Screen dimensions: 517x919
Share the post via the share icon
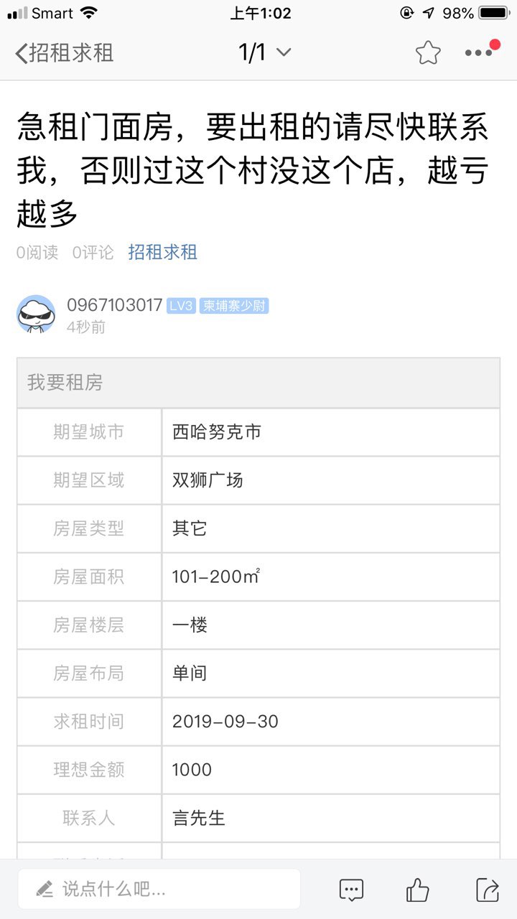(x=488, y=890)
